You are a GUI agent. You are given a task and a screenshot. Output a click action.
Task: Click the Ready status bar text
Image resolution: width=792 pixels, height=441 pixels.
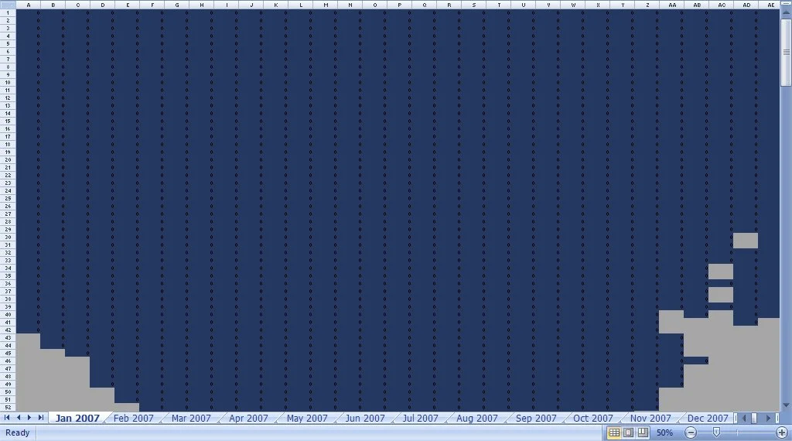pyautogui.click(x=17, y=432)
